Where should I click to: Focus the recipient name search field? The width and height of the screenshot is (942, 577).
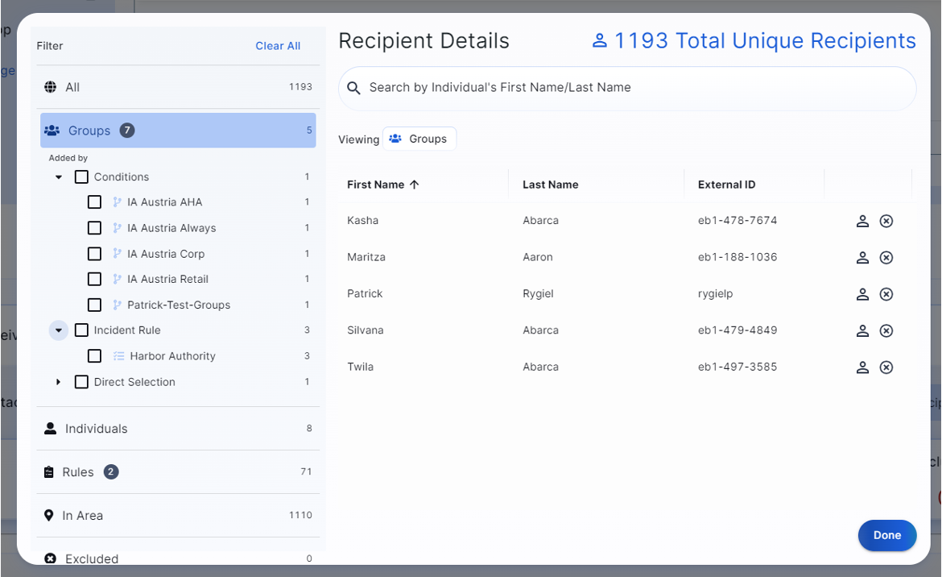click(x=628, y=88)
